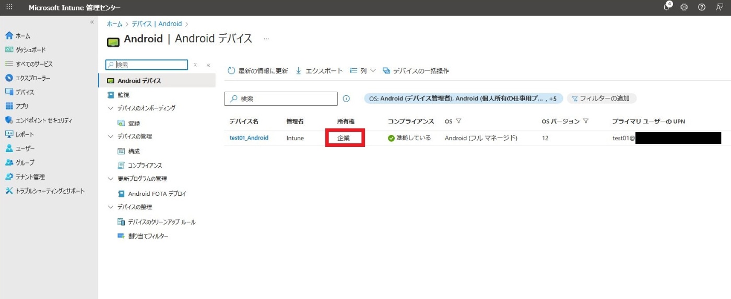Screen dimensions: 731x299
Task: Sort by プライマリ ユーザーの UPN header
Action: coord(649,121)
